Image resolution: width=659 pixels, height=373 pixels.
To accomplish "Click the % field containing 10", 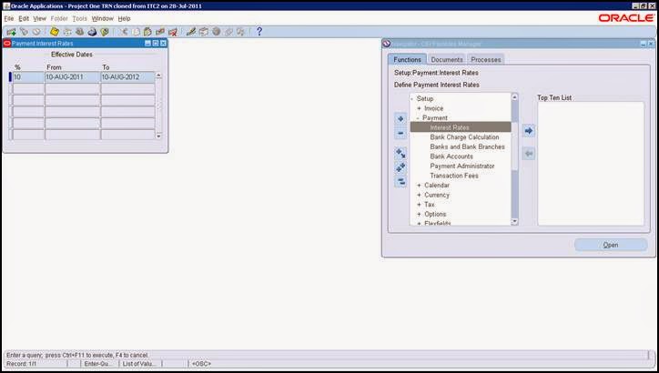I will tap(28, 77).
